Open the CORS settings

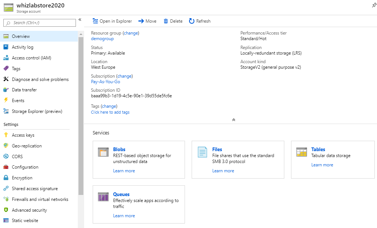(x=39, y=156)
